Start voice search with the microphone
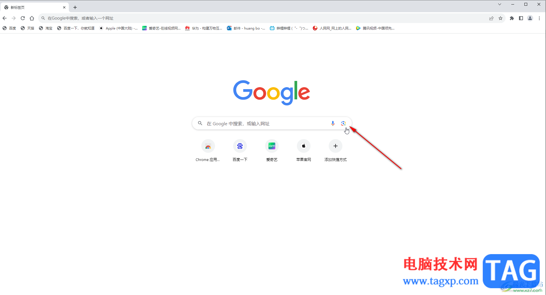This screenshot has width=546, height=295. (333, 123)
